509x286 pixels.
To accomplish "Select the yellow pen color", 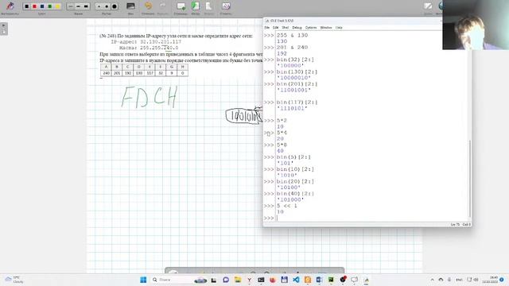I will [x=57, y=6].
